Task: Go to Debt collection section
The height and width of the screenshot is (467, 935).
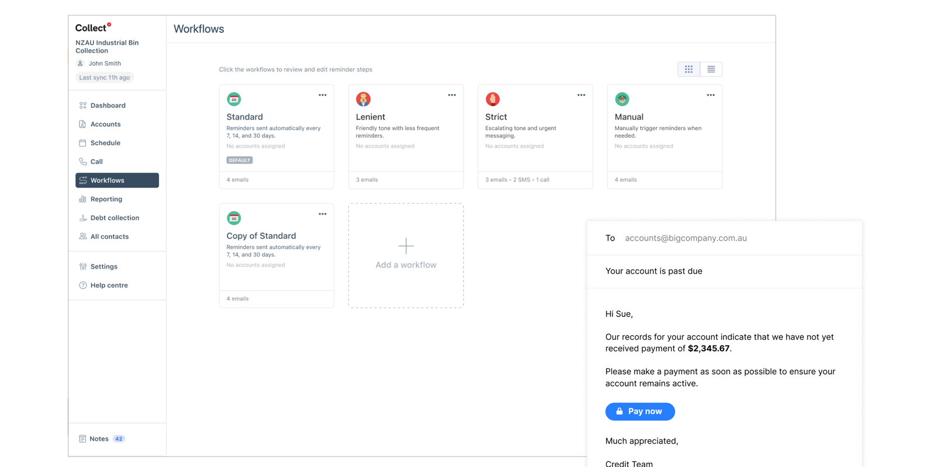Action: coord(115,218)
